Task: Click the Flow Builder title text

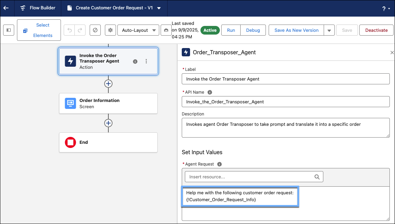Action: [43, 8]
